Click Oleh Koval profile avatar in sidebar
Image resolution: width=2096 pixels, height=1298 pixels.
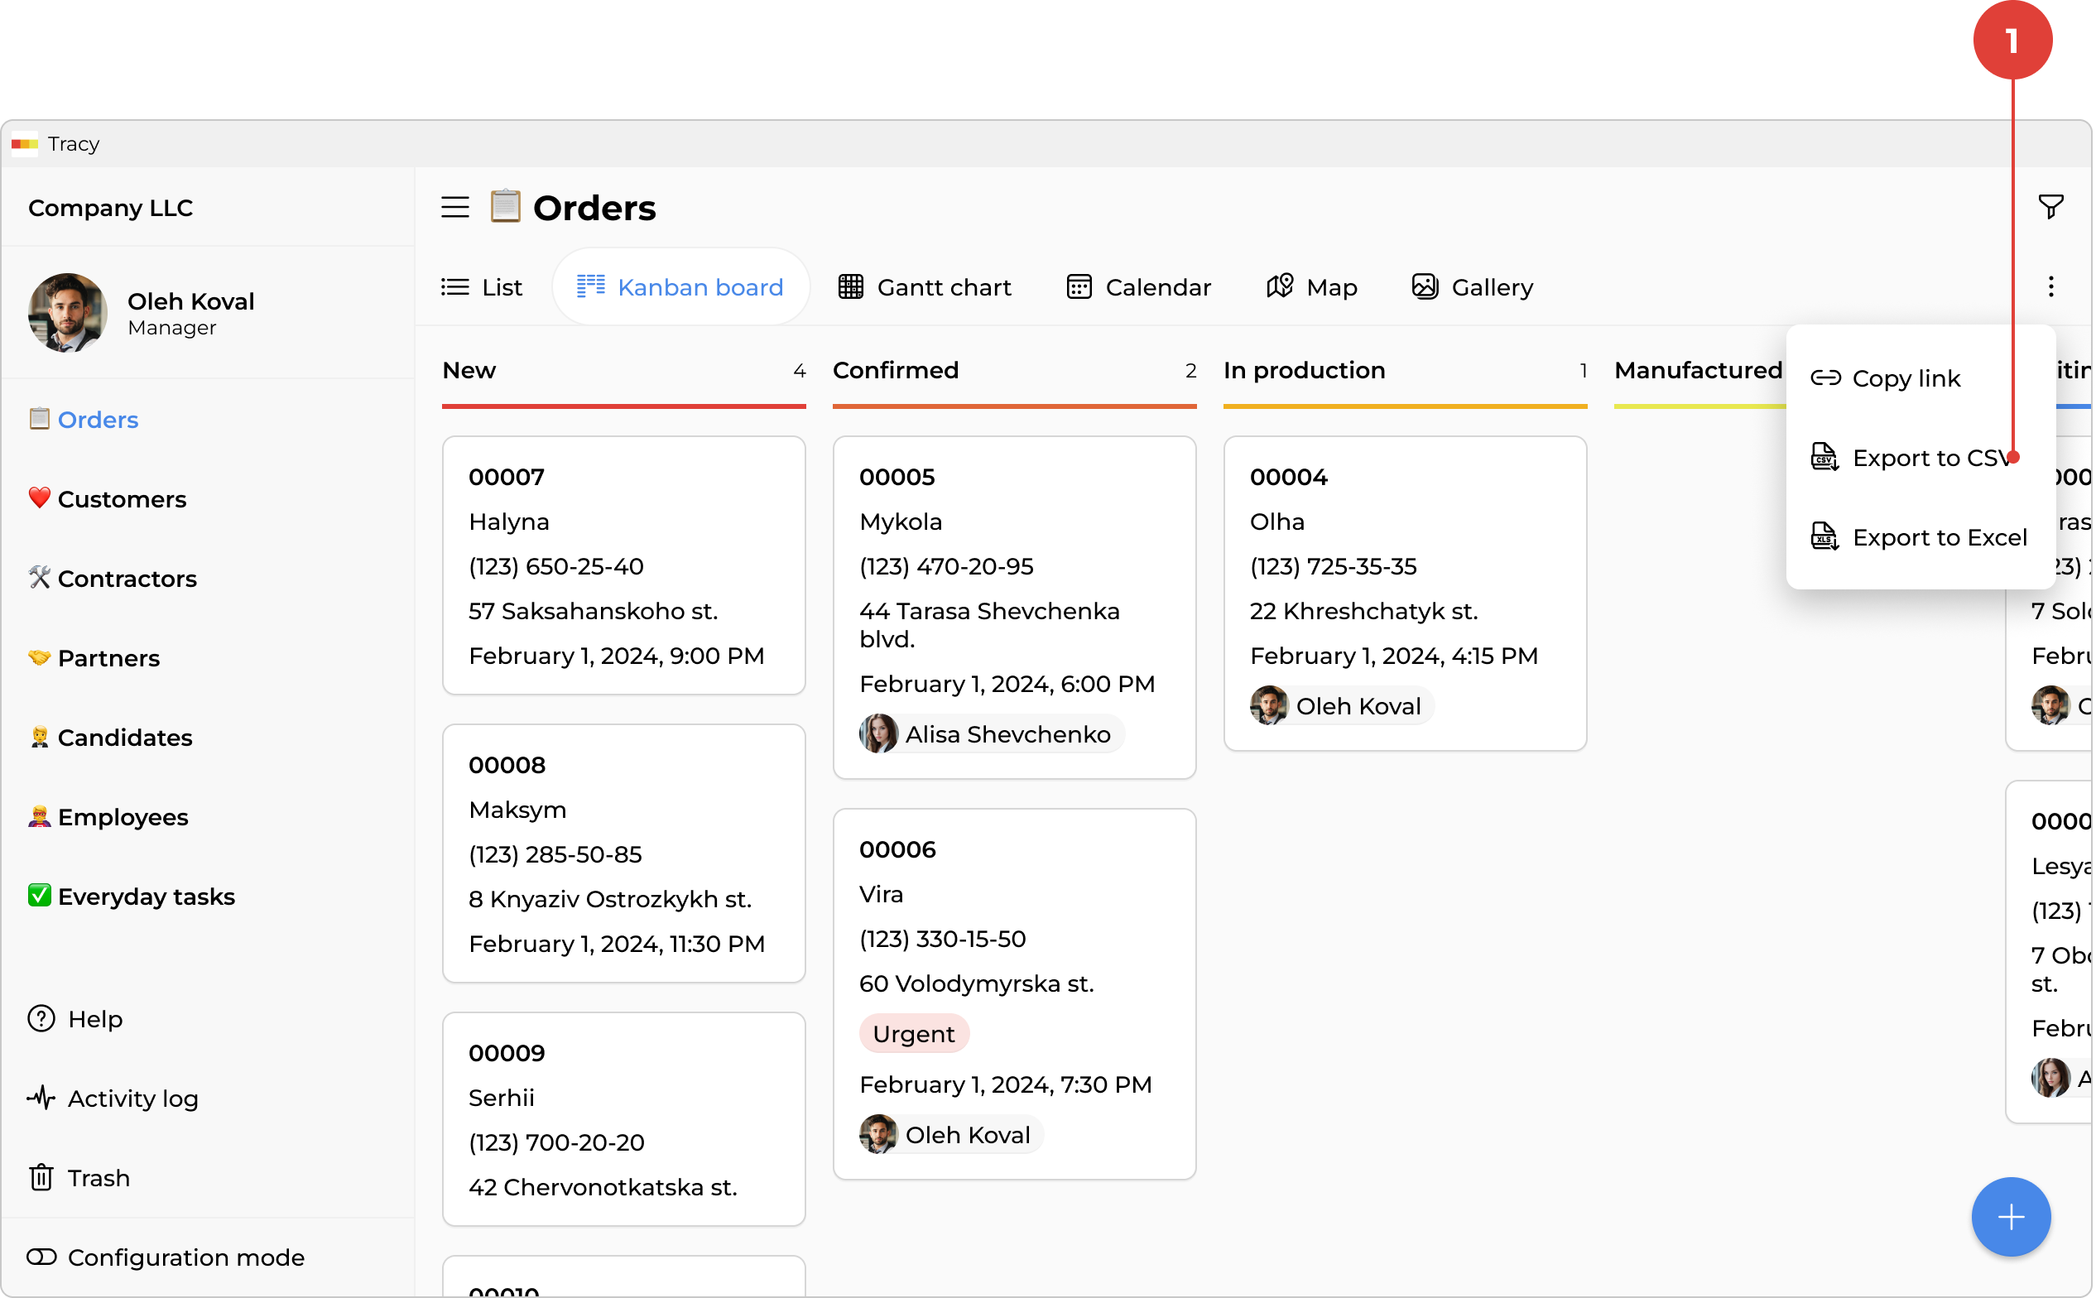(67, 312)
